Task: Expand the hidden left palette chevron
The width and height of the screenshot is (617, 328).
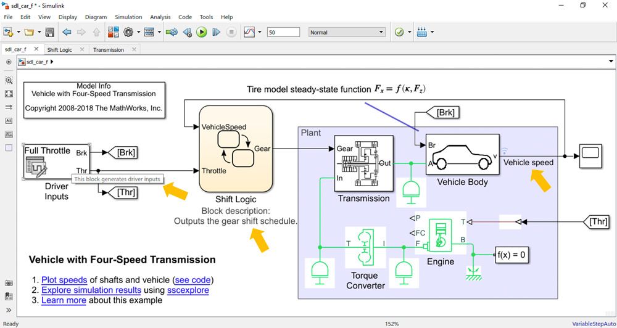Action: (9, 310)
